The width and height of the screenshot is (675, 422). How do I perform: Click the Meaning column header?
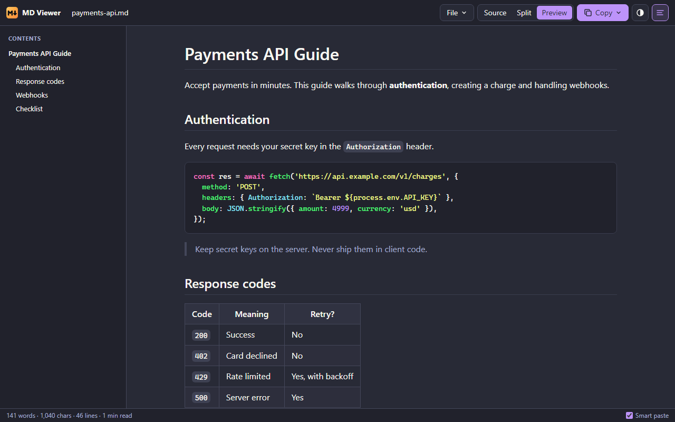[x=252, y=314]
